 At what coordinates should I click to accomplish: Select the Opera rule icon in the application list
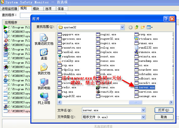(x=6, y=41)
